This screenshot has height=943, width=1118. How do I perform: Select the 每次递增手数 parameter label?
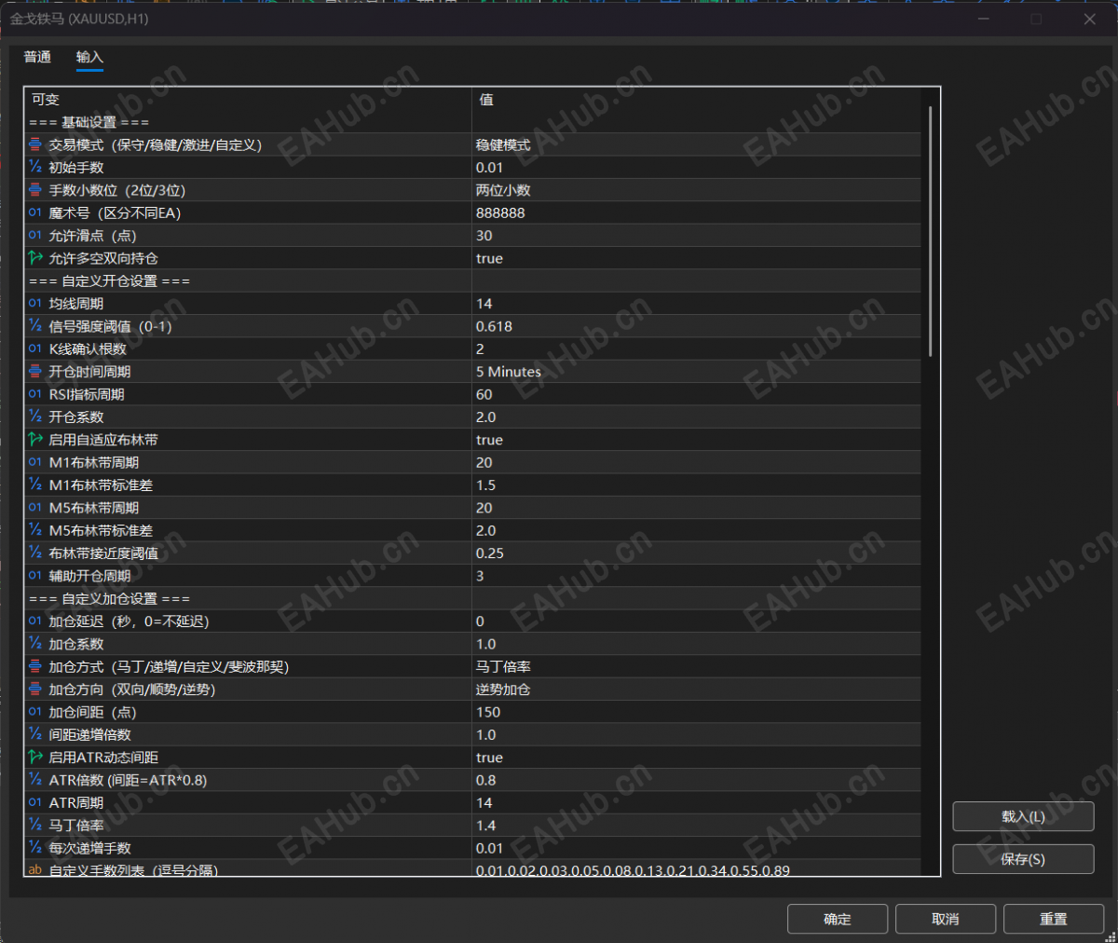90,848
